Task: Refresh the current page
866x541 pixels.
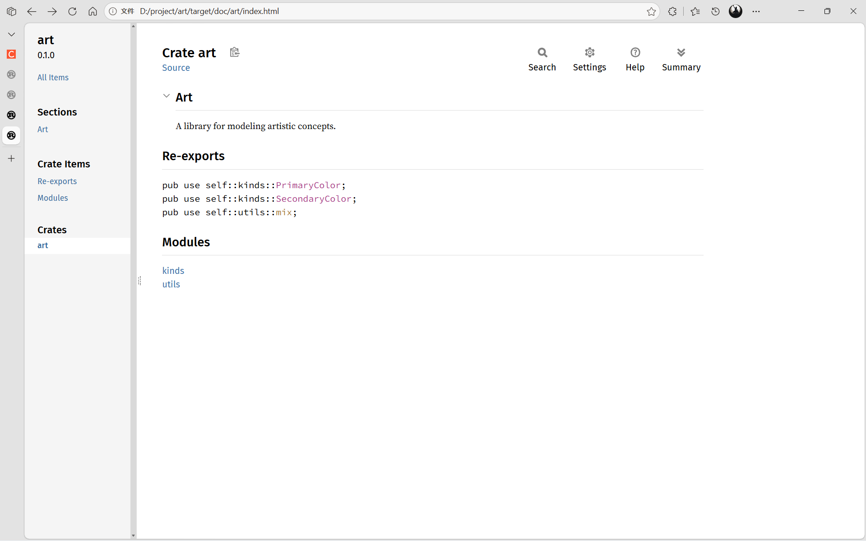Action: (x=72, y=11)
